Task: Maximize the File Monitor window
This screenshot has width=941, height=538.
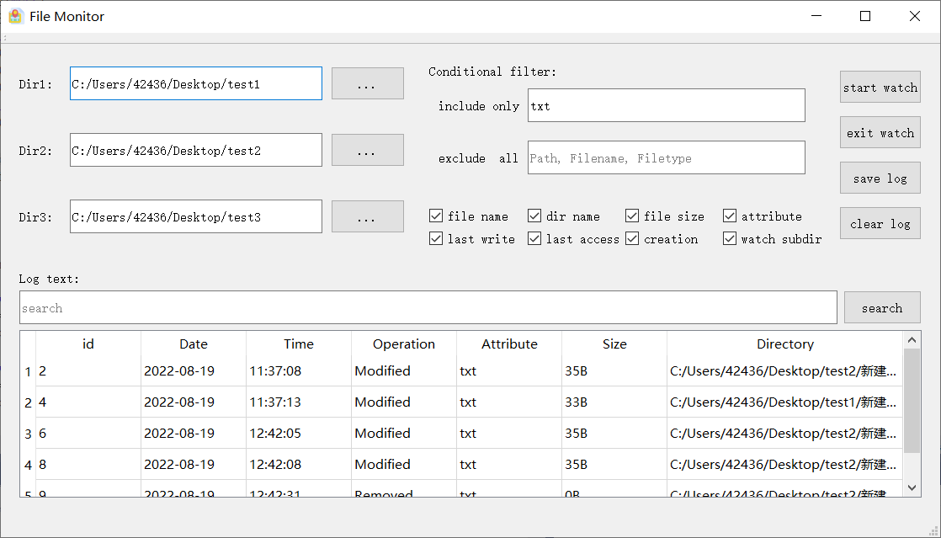Action: 864,16
